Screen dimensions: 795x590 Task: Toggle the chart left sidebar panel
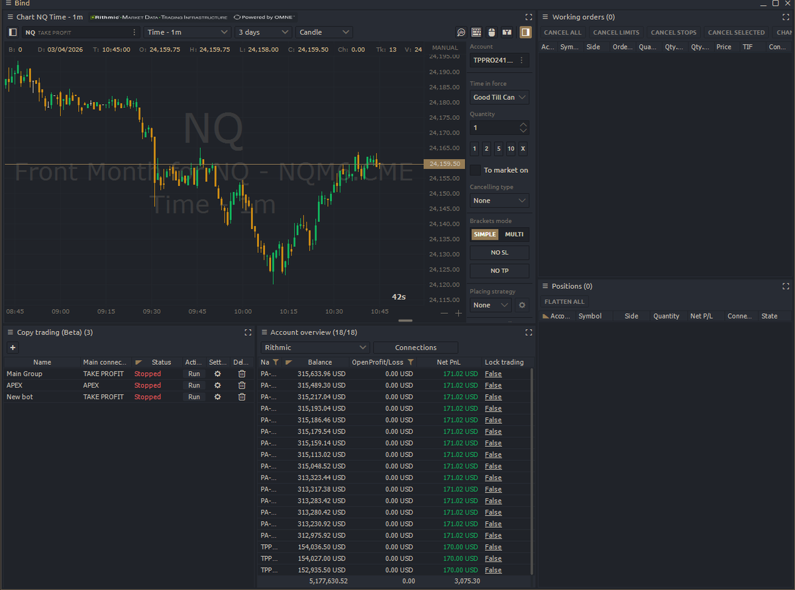pyautogui.click(x=13, y=32)
